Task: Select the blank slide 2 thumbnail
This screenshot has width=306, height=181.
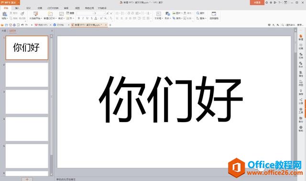Action: pos(27,75)
